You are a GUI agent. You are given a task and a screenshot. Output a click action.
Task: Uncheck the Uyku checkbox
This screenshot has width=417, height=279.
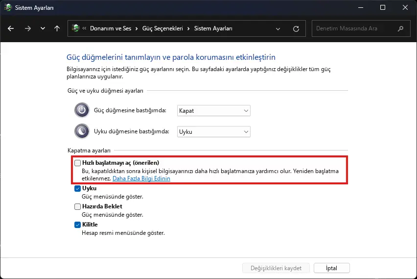(x=77, y=188)
